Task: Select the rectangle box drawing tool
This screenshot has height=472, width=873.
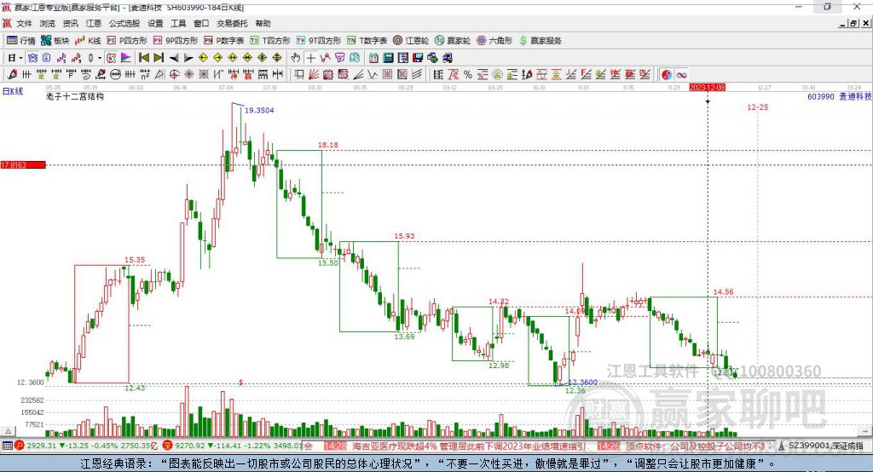Action: click(x=298, y=75)
